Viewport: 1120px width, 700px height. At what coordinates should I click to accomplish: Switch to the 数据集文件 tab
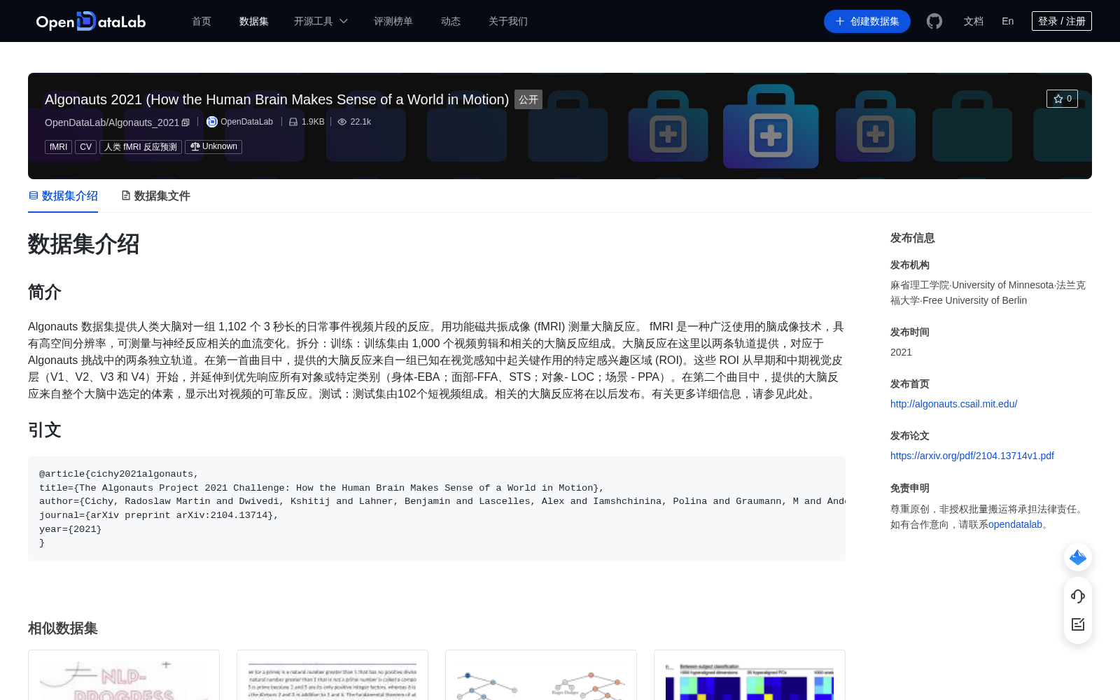155,196
